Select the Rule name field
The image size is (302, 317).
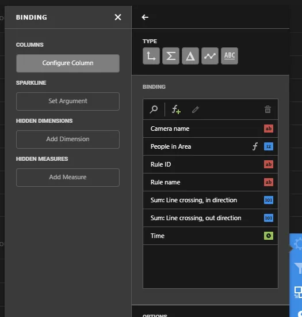tap(211, 182)
